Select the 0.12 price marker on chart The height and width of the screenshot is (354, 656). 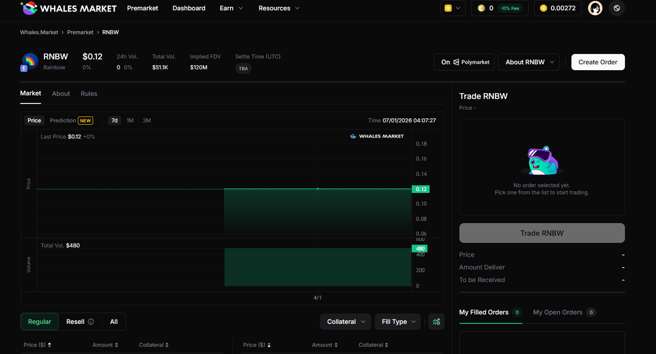pyautogui.click(x=421, y=189)
